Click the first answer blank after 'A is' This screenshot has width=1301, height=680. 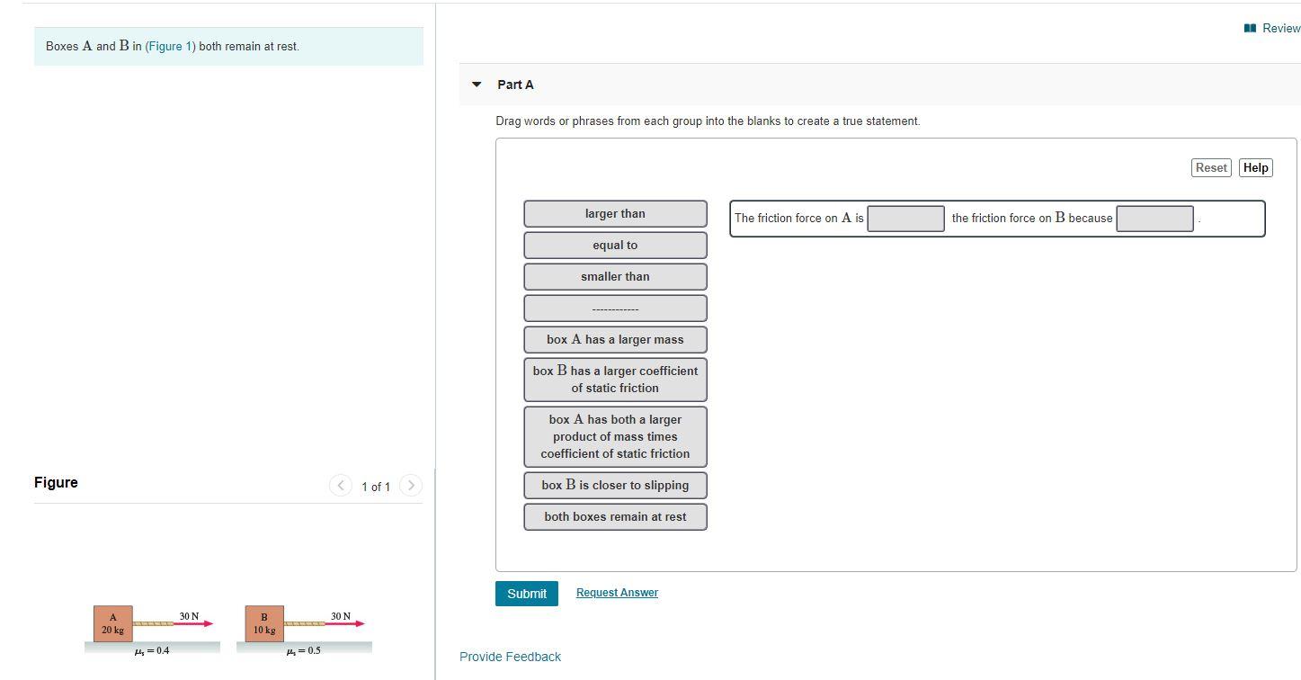click(905, 218)
